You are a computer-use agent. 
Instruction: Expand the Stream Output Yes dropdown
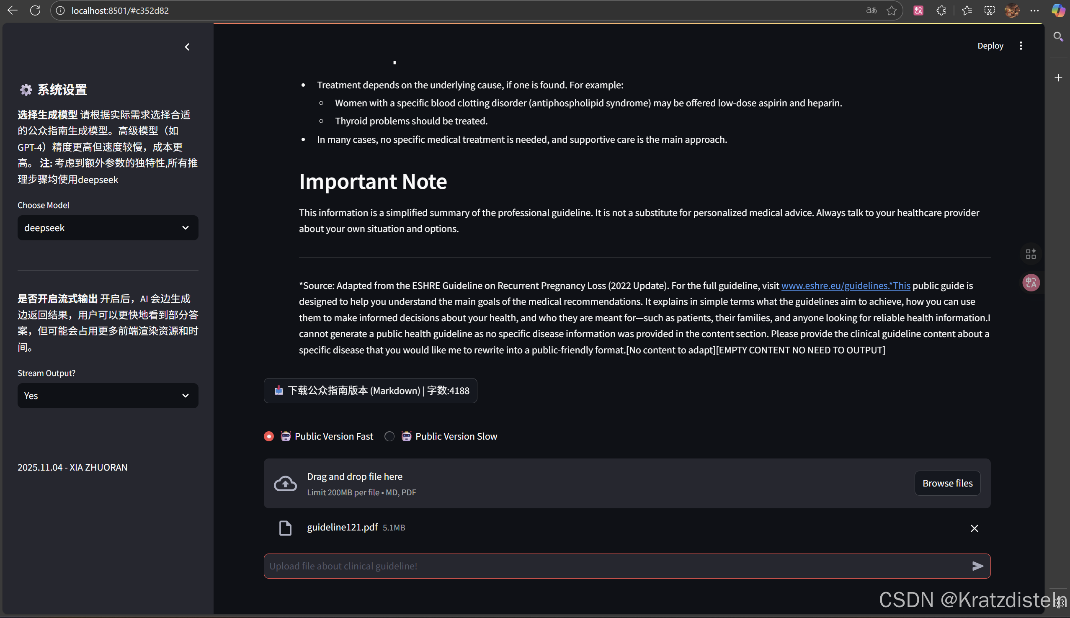[x=108, y=396]
